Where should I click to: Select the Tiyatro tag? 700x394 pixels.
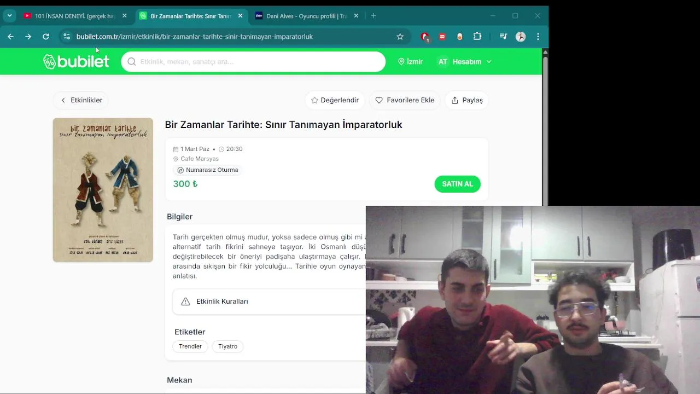point(227,346)
